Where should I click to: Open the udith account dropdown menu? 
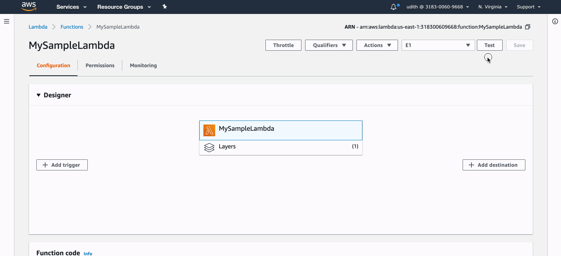point(437,7)
